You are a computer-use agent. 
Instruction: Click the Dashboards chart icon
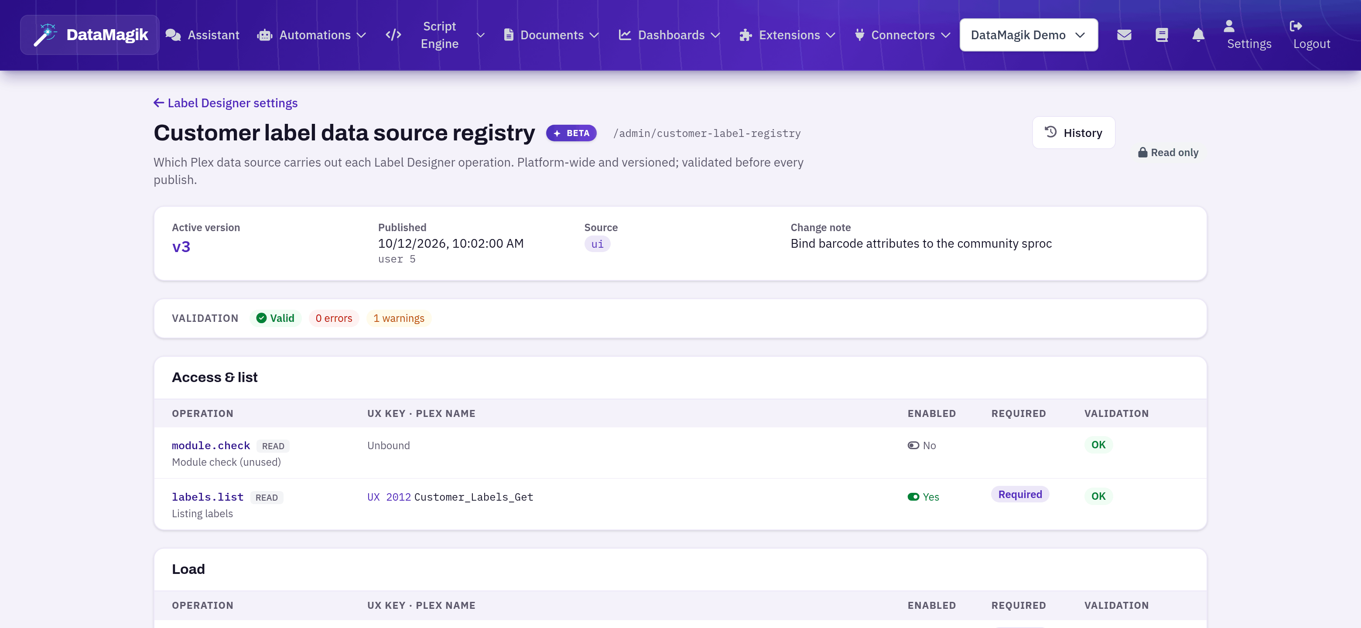(x=625, y=35)
